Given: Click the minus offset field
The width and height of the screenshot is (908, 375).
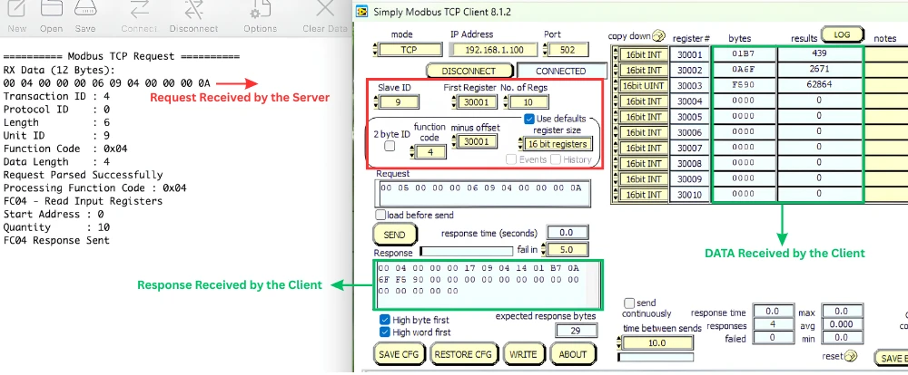Looking at the screenshot, I should (478, 141).
